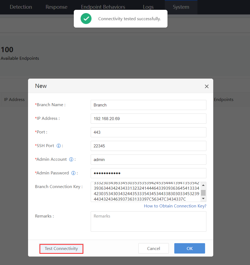The width and height of the screenshot is (250, 265).
Task: Click the SSH Port info icon
Action: click(59, 146)
